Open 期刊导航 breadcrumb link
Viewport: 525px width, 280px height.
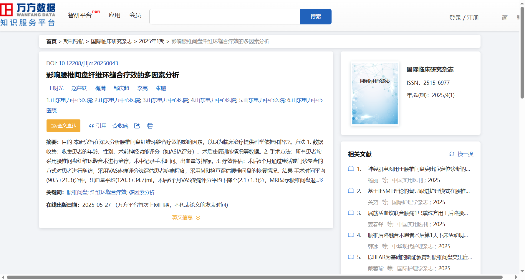click(74, 41)
